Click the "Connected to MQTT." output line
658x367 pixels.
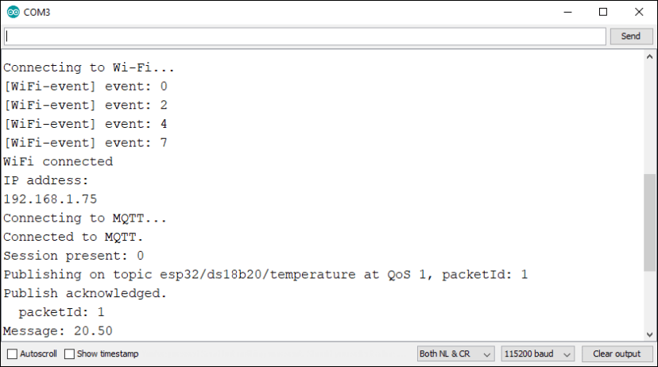coord(73,237)
